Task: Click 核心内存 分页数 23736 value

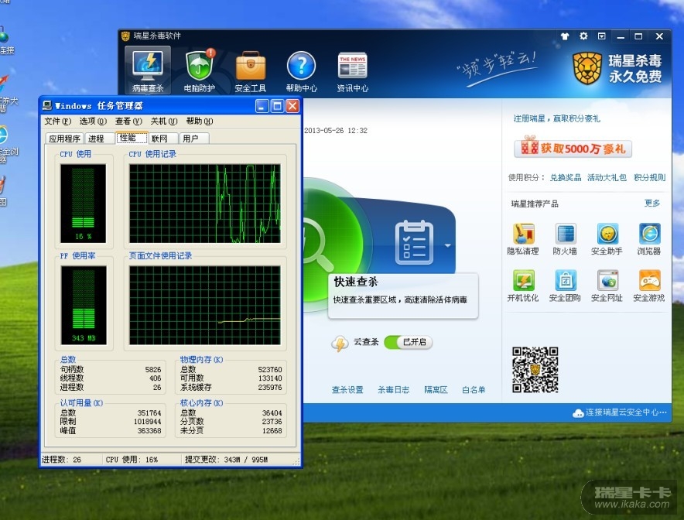Action: 272,422
